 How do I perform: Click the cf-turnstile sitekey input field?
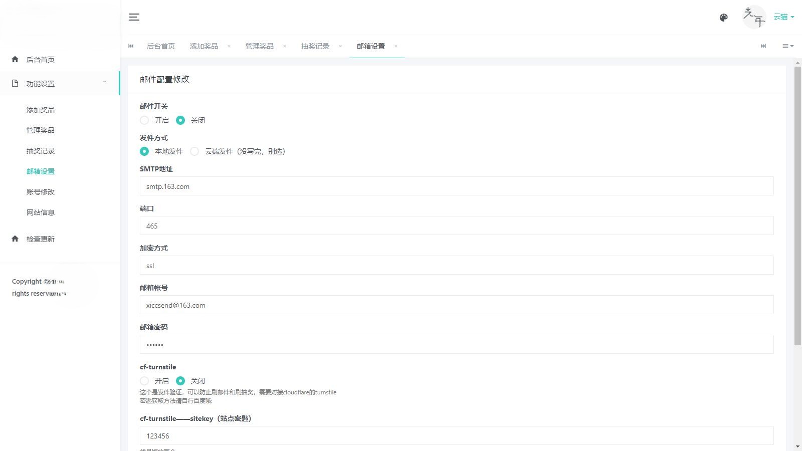tap(457, 435)
